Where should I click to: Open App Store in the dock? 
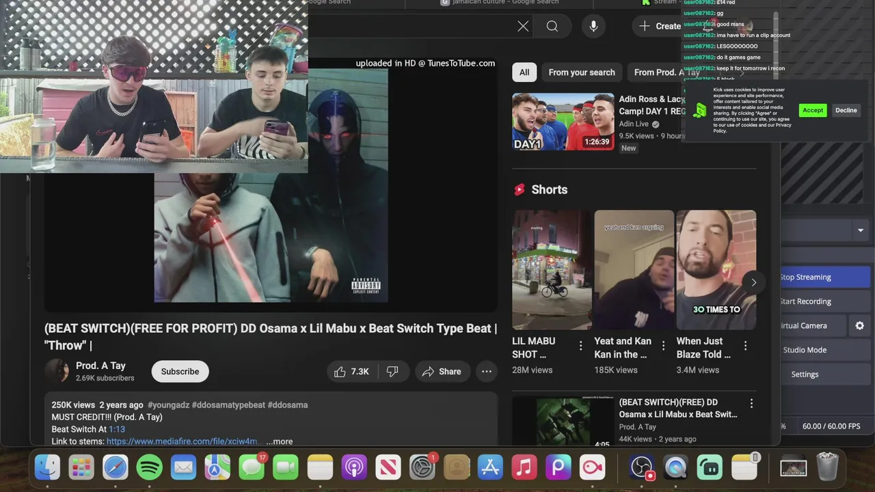(490, 467)
